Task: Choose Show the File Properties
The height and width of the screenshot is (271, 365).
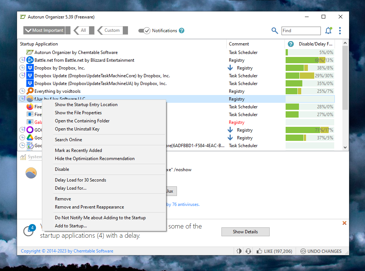Action: tap(78, 113)
